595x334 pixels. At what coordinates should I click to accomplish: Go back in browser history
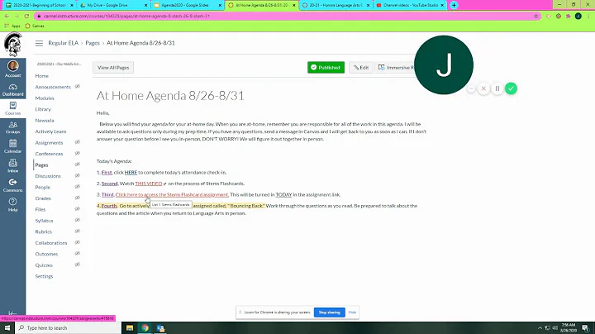point(7,16)
